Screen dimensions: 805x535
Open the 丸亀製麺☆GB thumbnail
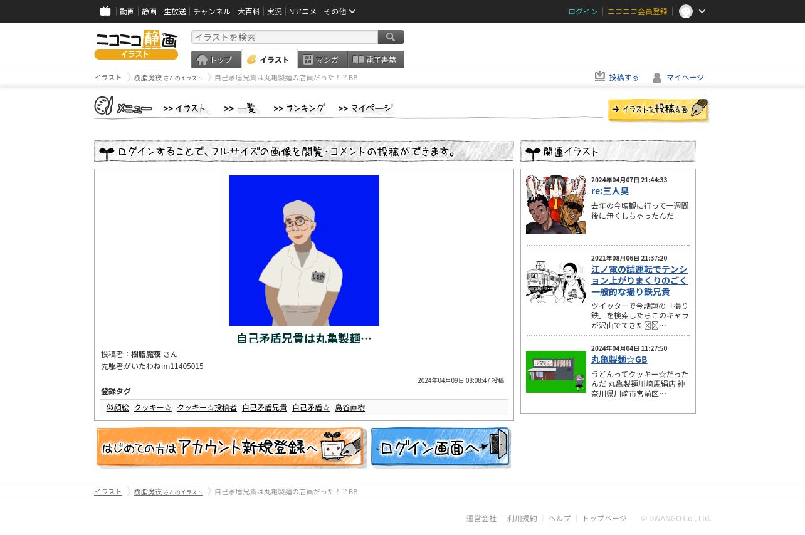(556, 371)
